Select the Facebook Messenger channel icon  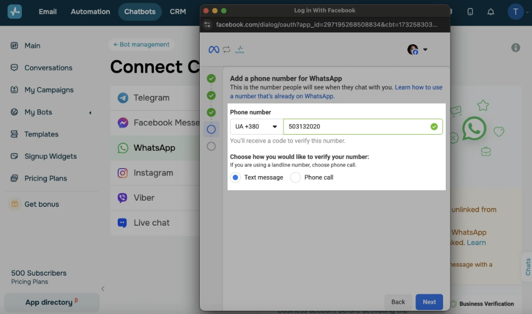123,122
